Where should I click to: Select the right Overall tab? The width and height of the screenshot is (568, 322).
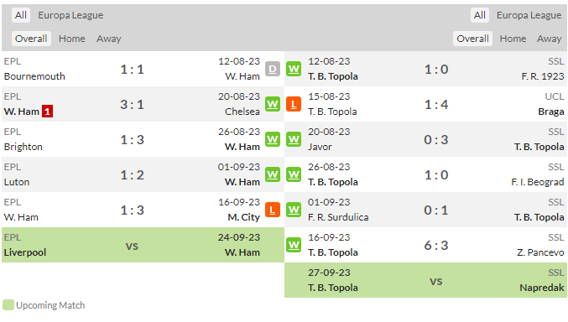(472, 39)
